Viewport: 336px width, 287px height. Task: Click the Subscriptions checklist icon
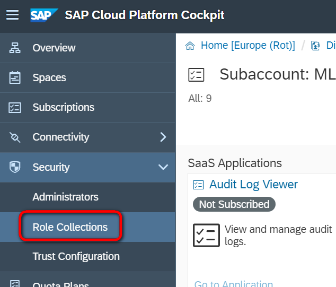pos(15,107)
